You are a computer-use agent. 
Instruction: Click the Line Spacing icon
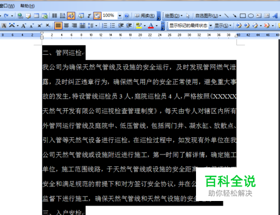91,26
